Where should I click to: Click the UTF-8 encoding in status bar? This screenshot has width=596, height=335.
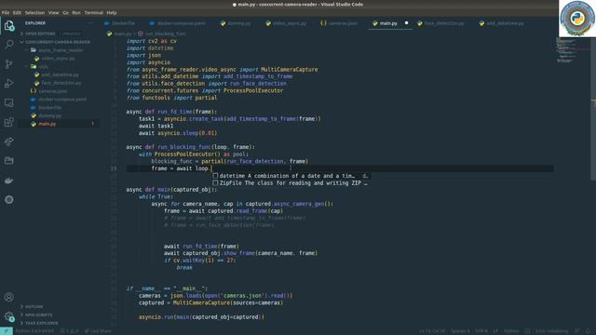tap(481, 331)
